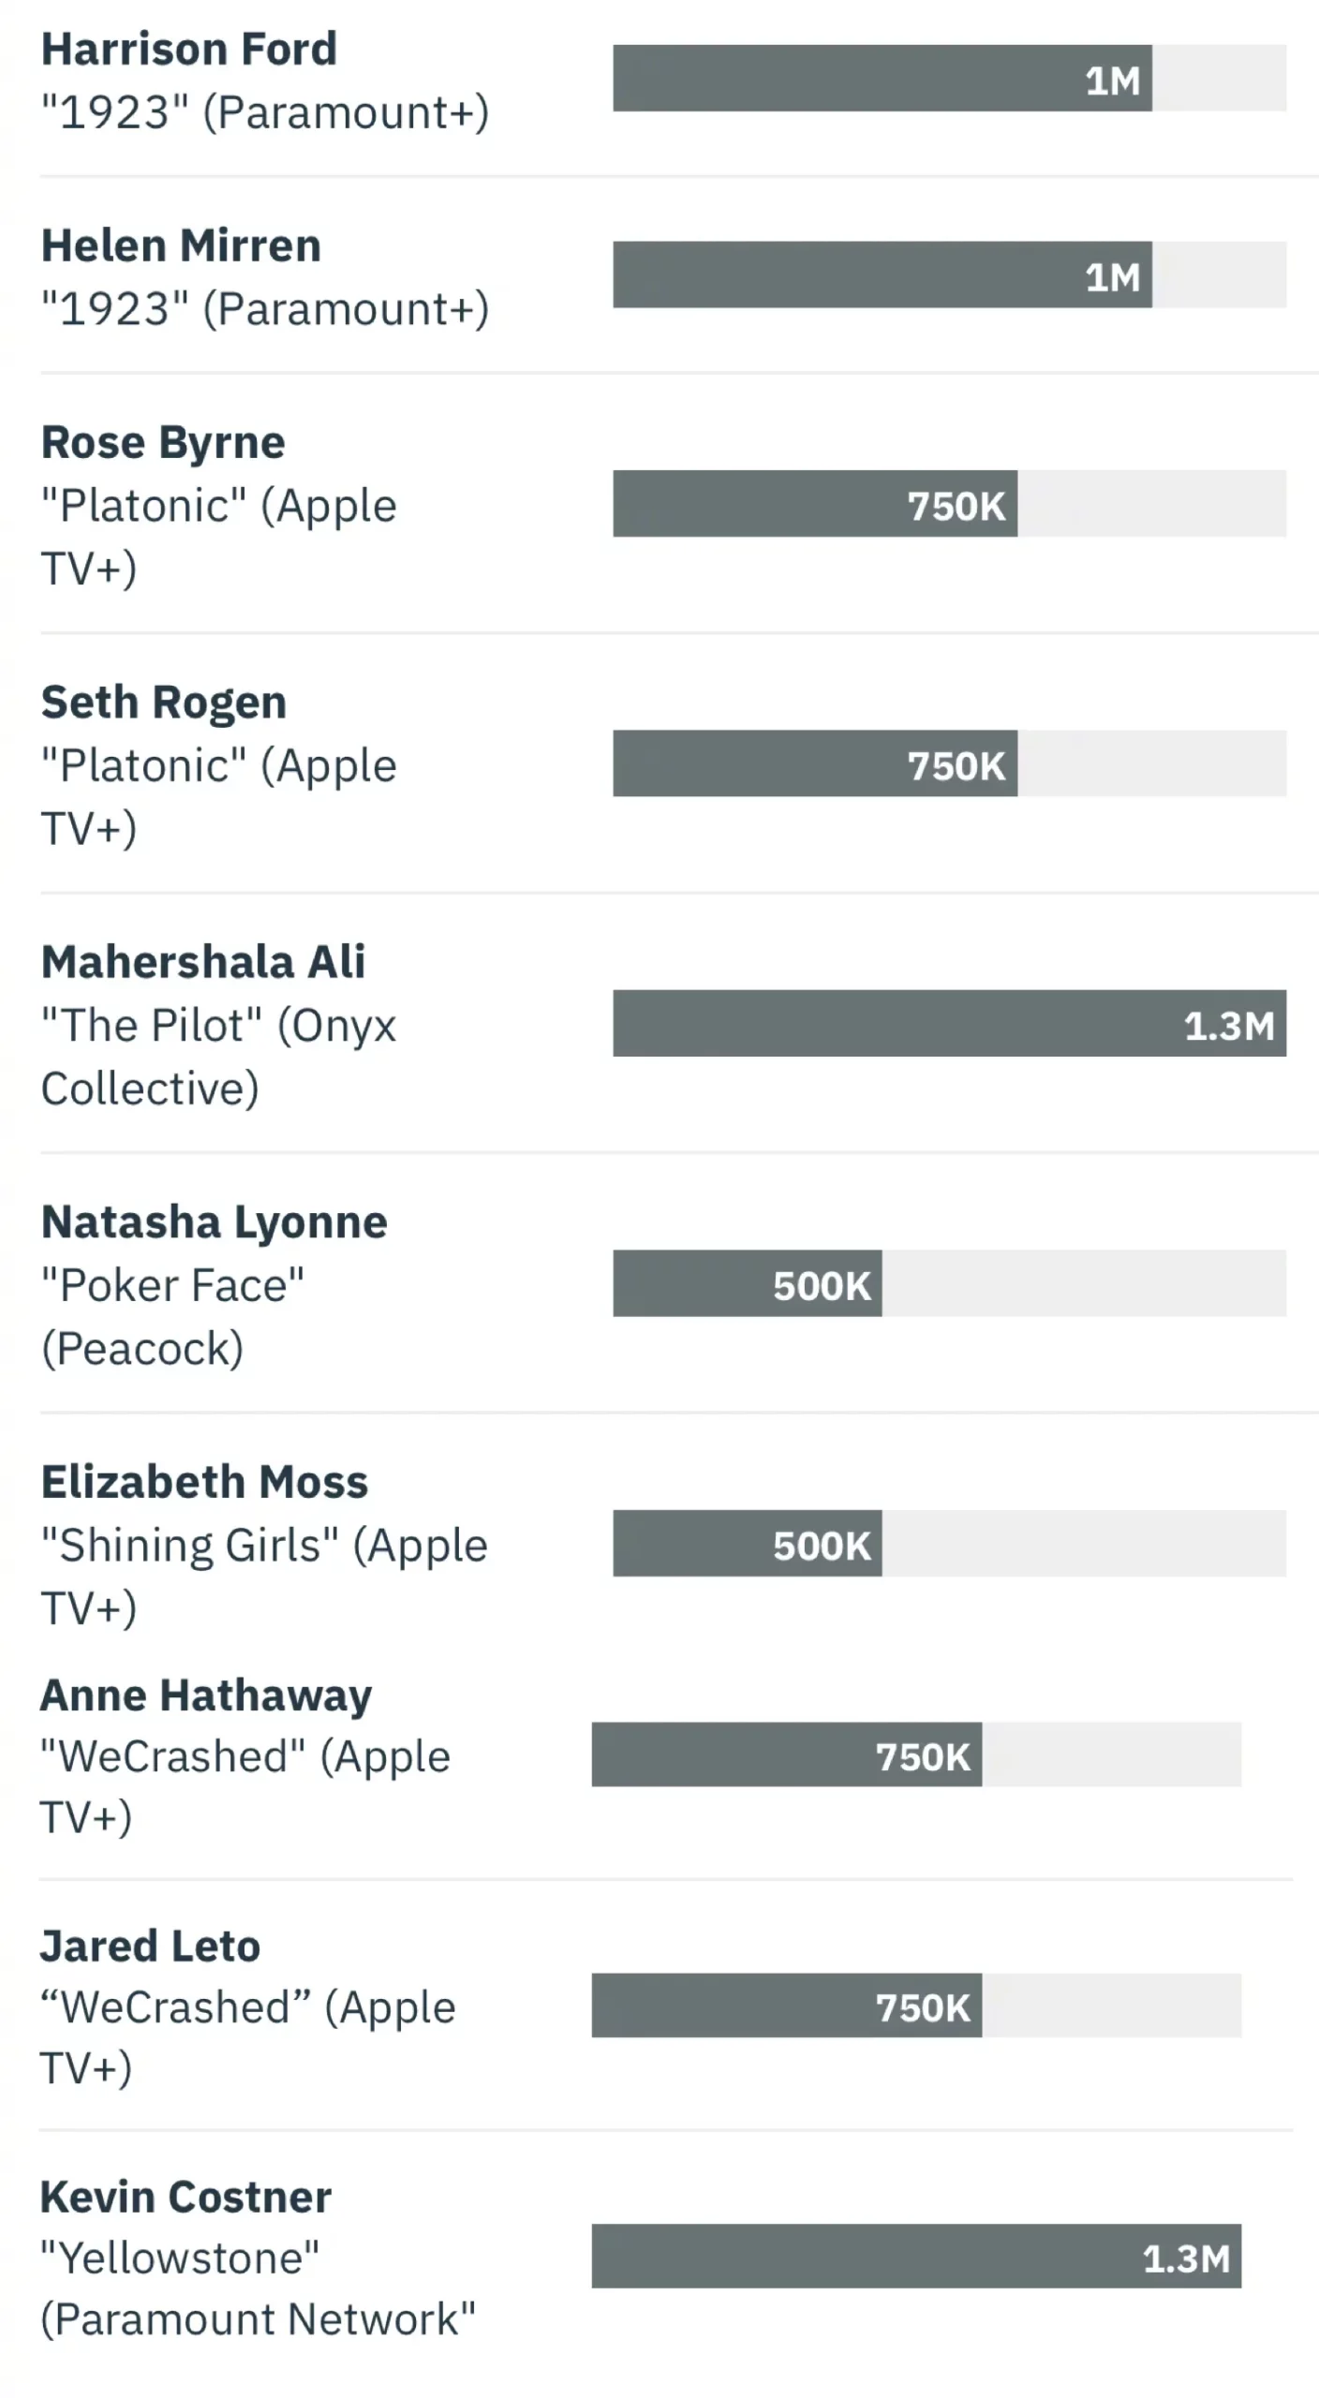
Task: Click Kevin Costner's 1.3M salary bar
Action: (915, 2257)
